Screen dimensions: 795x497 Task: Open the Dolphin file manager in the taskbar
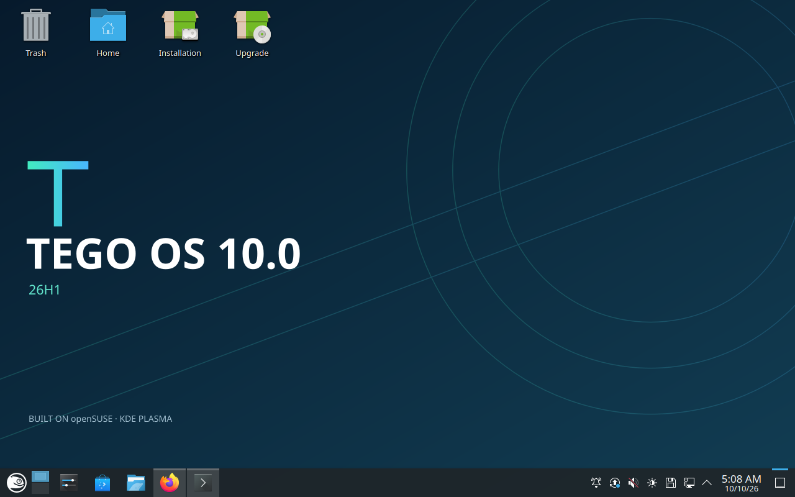pos(136,483)
